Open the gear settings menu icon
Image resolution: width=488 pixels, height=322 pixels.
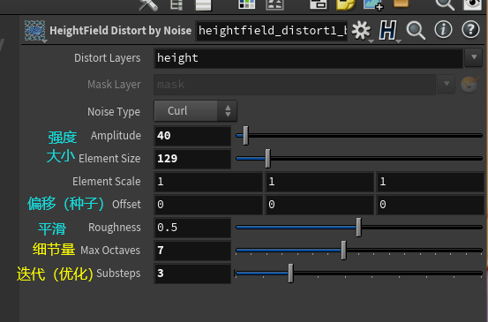tap(361, 31)
